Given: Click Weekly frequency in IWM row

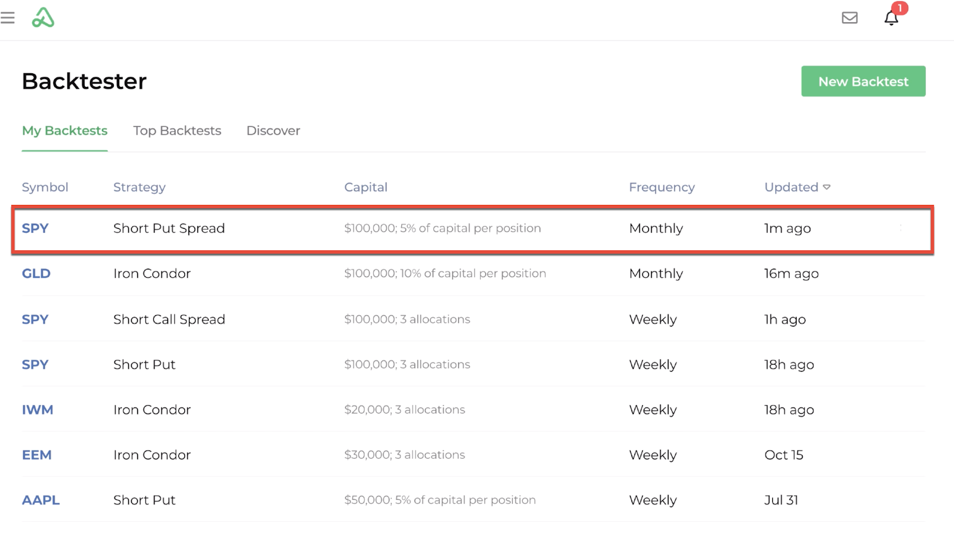Looking at the screenshot, I should click(653, 410).
